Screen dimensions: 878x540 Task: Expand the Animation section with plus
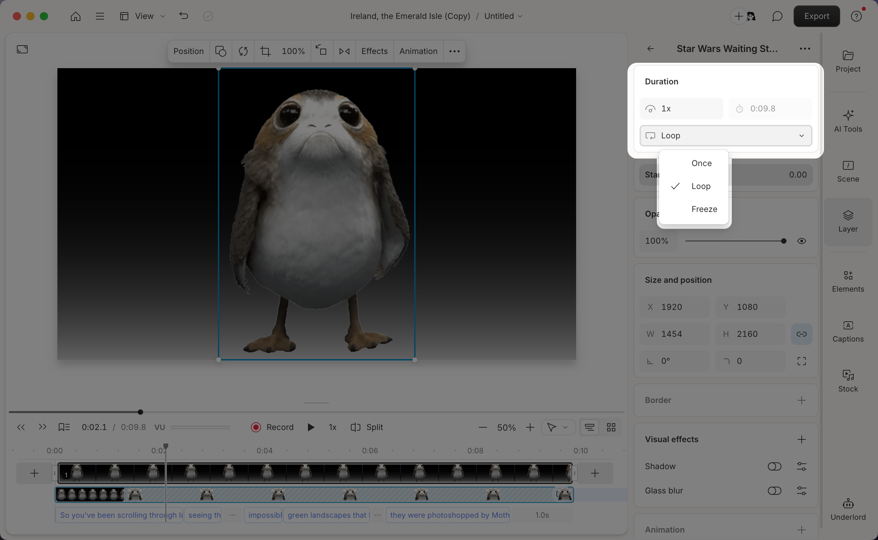click(801, 530)
